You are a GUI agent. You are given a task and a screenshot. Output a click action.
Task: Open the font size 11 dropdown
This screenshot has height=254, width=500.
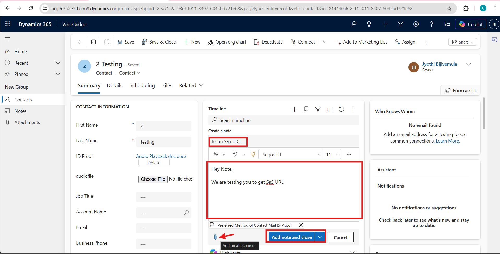click(332, 154)
